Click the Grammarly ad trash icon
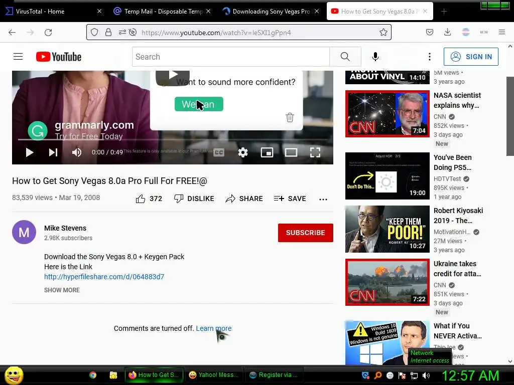This screenshot has width=514, height=385. coord(290,117)
